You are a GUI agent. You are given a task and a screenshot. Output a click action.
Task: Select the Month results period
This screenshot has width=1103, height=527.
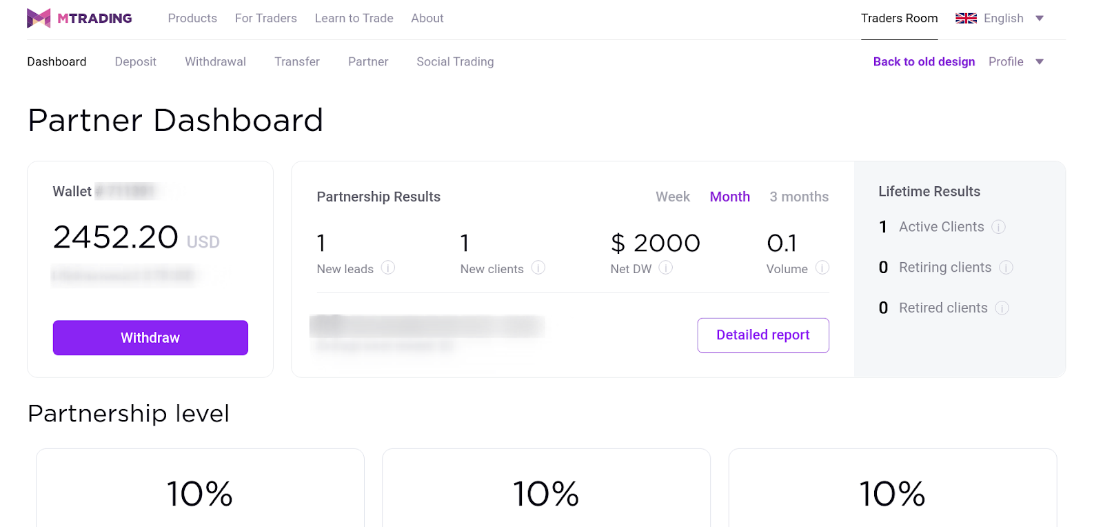tap(730, 197)
